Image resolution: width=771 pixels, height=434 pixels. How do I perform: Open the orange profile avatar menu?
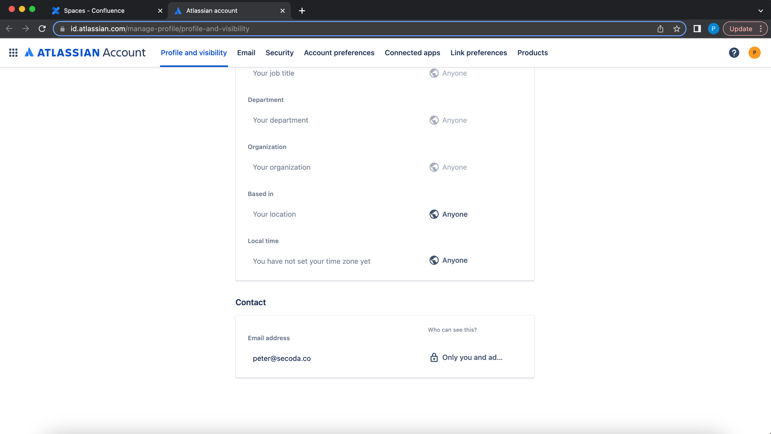pyautogui.click(x=754, y=52)
